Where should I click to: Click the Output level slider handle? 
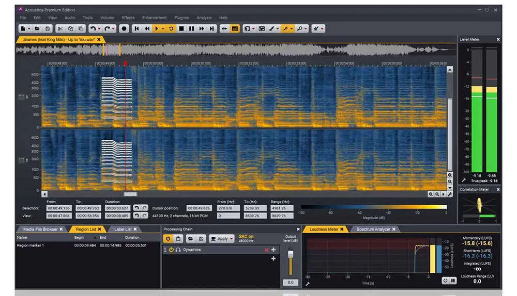(291, 255)
